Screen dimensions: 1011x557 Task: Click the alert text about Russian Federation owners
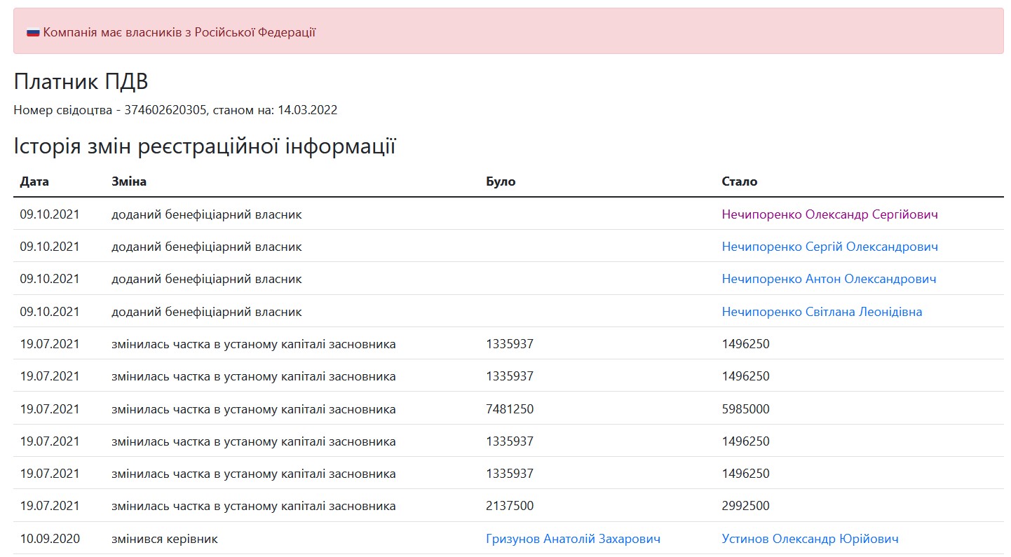point(179,32)
